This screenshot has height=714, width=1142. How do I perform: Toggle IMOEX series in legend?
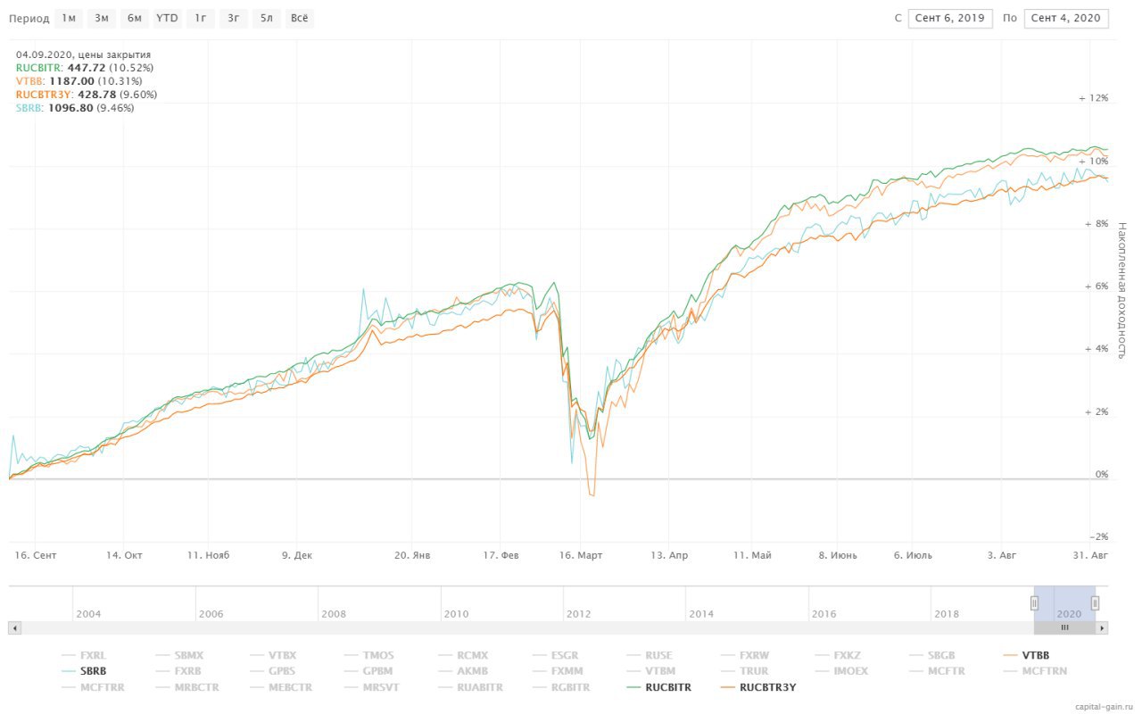[x=843, y=671]
